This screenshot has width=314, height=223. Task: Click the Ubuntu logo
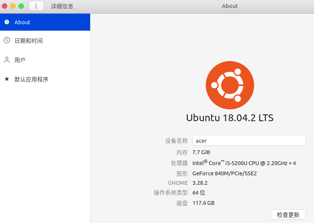tap(230, 85)
